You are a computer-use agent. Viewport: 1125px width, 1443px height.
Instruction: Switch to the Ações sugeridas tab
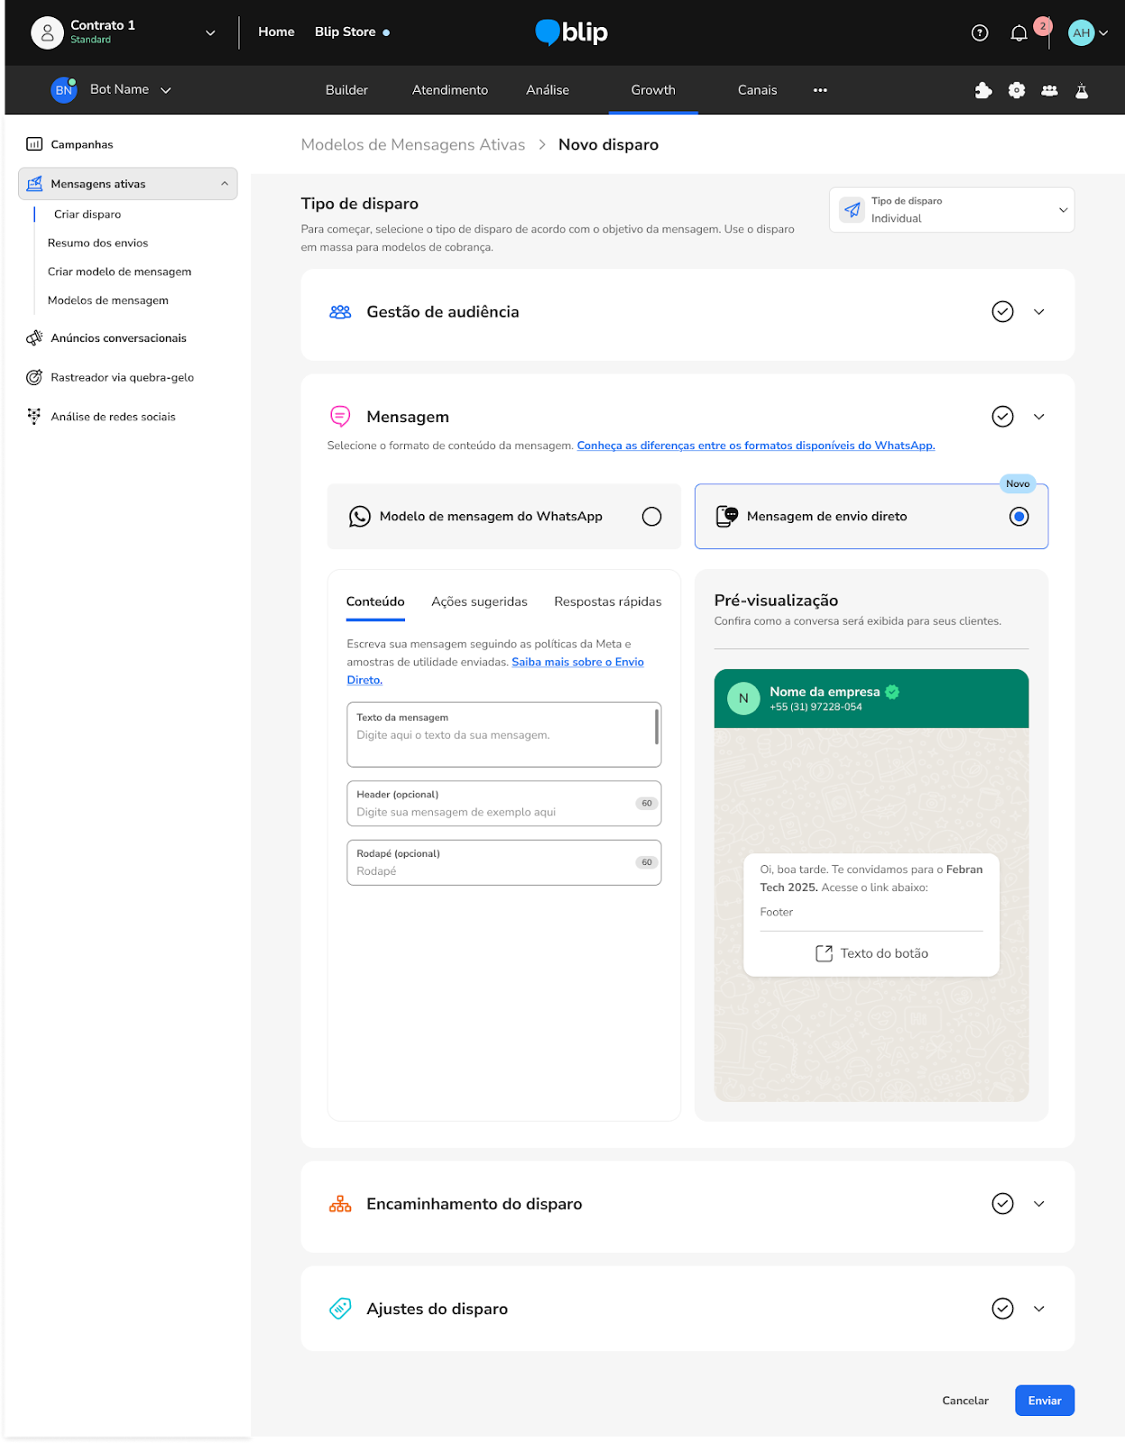click(479, 602)
